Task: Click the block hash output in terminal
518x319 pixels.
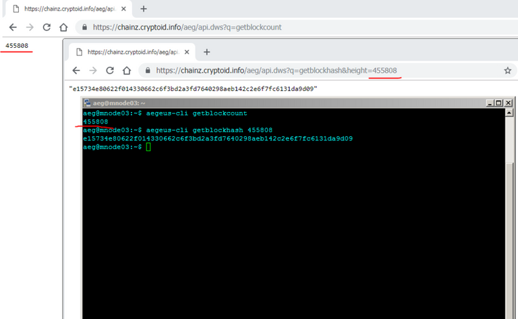Action: (x=218, y=139)
